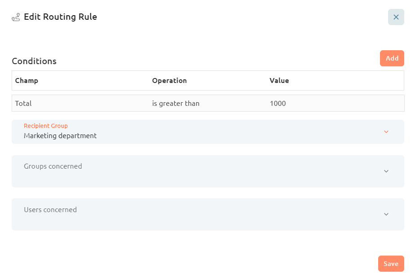This screenshot has height=278, width=415.
Task: Click the Value column header
Action: tap(279, 81)
